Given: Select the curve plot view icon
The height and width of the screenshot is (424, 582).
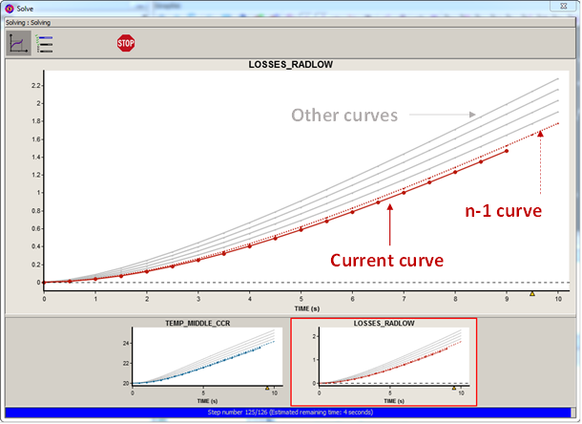Looking at the screenshot, I should tap(18, 43).
